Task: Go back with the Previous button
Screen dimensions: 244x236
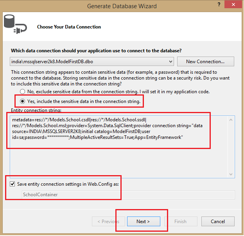Action: coord(108,222)
